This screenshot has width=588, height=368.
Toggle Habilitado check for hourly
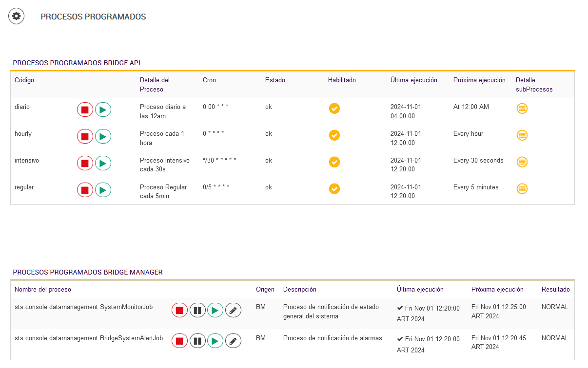coord(334,135)
